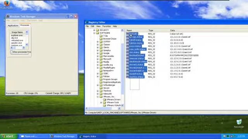Screen dimensions: 248x139
Task: Select the SECURITY key folder icon
Action: 98,30
